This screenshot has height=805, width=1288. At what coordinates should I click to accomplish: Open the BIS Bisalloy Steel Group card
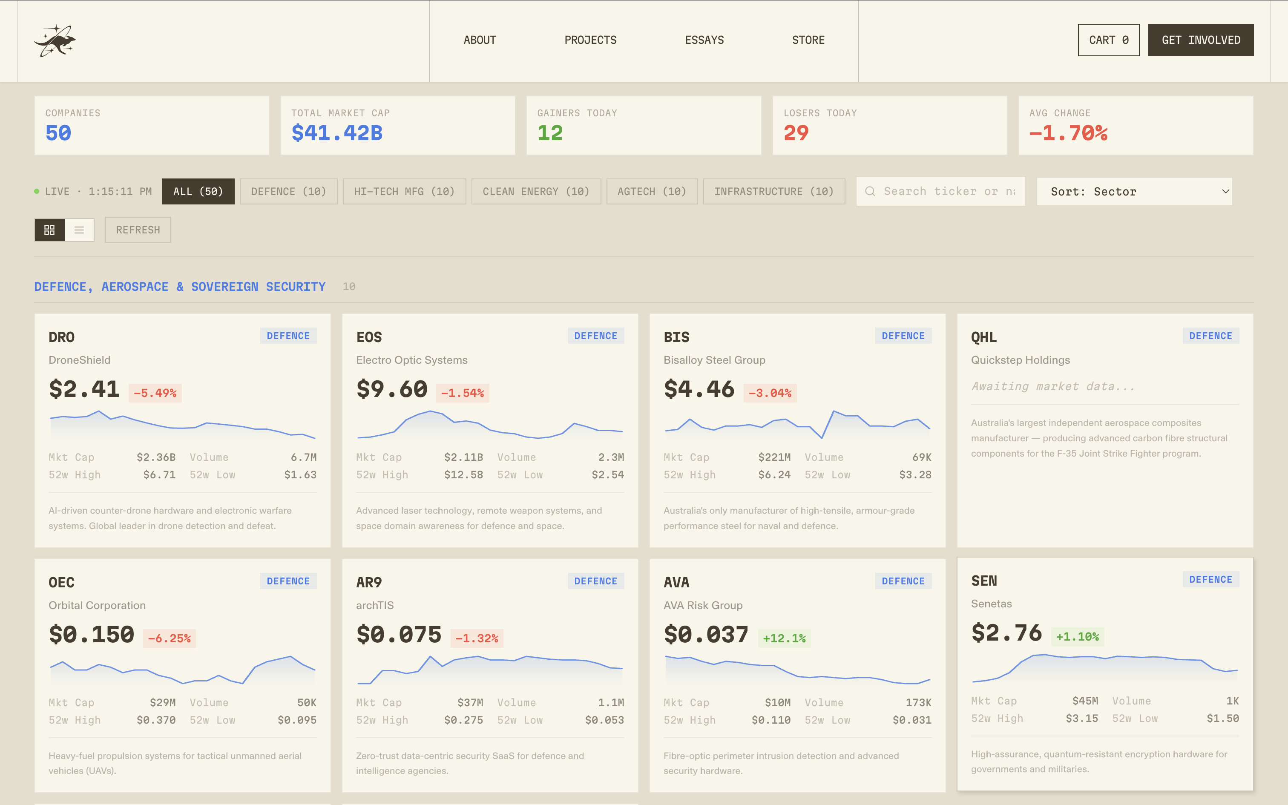click(797, 430)
